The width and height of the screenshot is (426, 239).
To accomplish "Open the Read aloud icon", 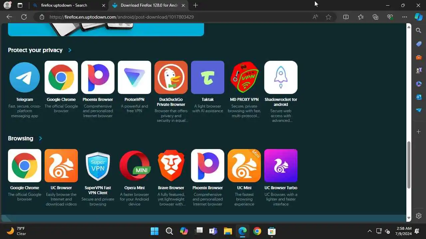I will coord(315,17).
